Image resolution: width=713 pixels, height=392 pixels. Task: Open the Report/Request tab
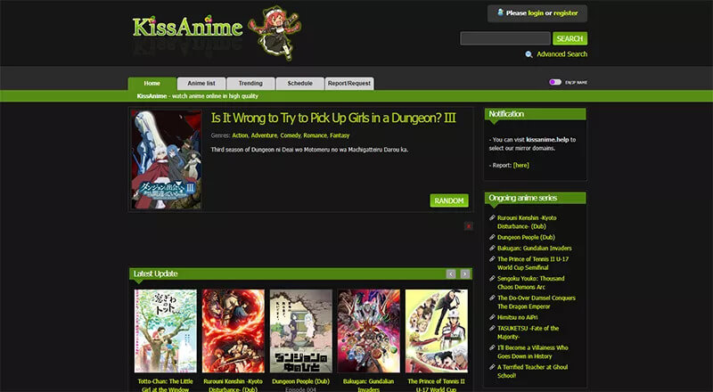click(x=349, y=84)
